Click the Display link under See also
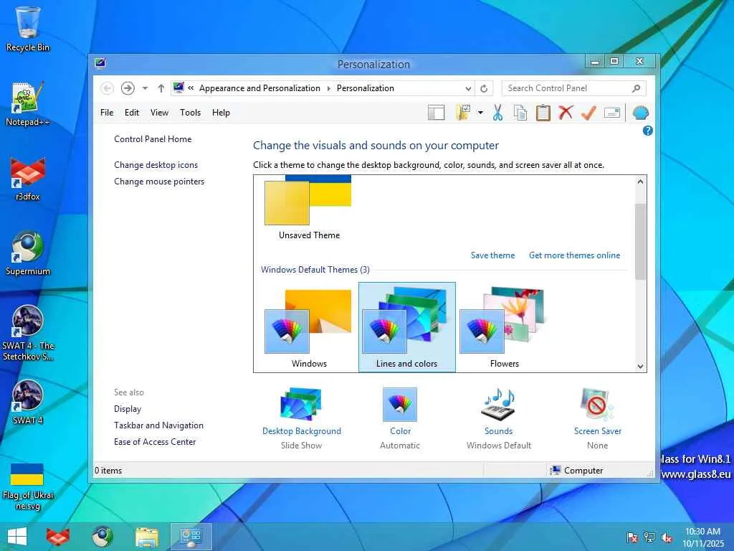 point(128,409)
